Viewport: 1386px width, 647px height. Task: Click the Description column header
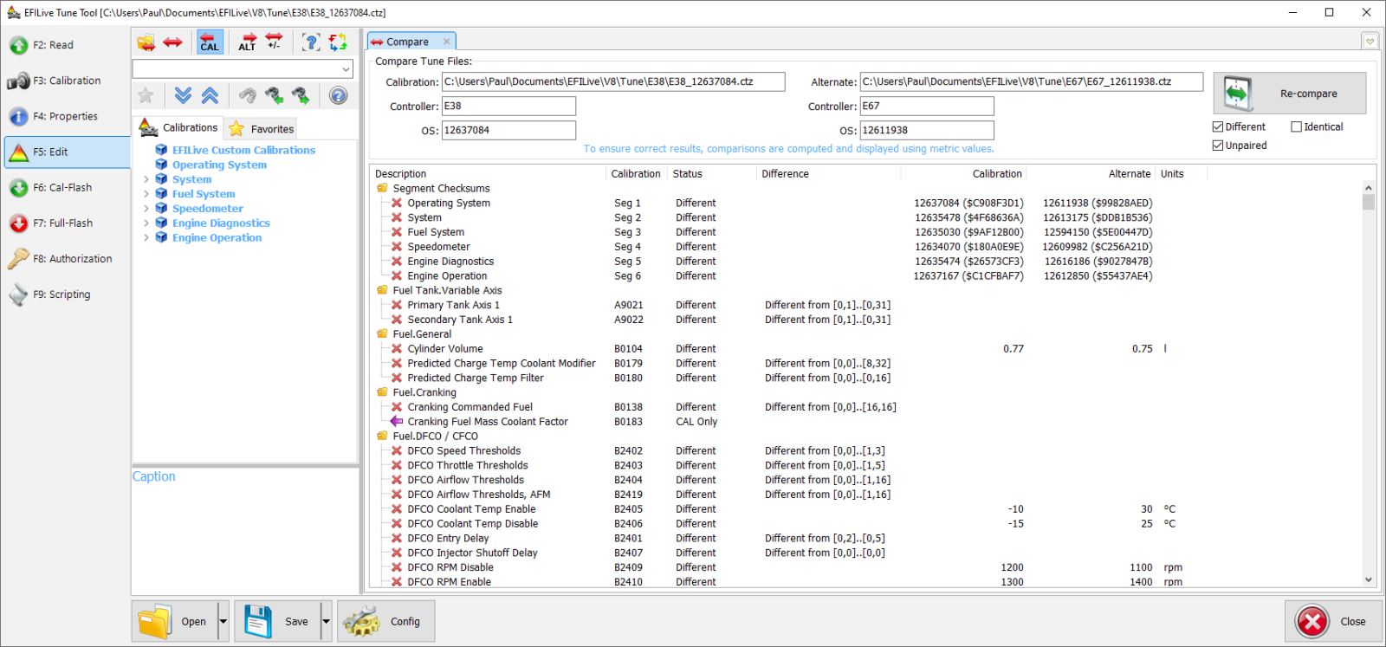pyautogui.click(x=489, y=173)
